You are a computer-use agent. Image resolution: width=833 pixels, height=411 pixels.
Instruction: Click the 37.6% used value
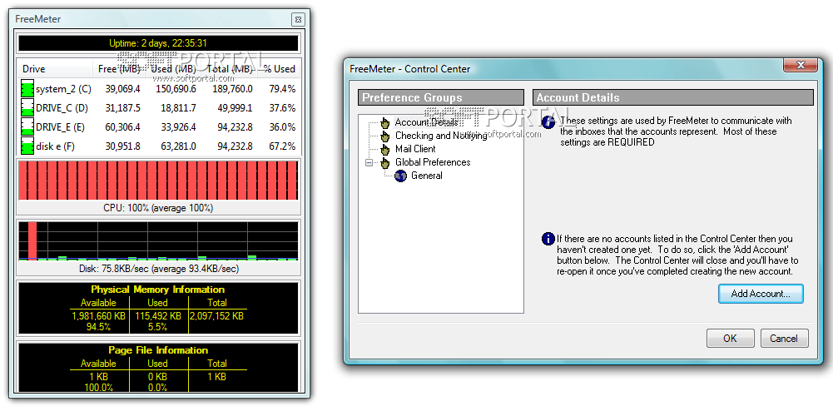tap(282, 108)
